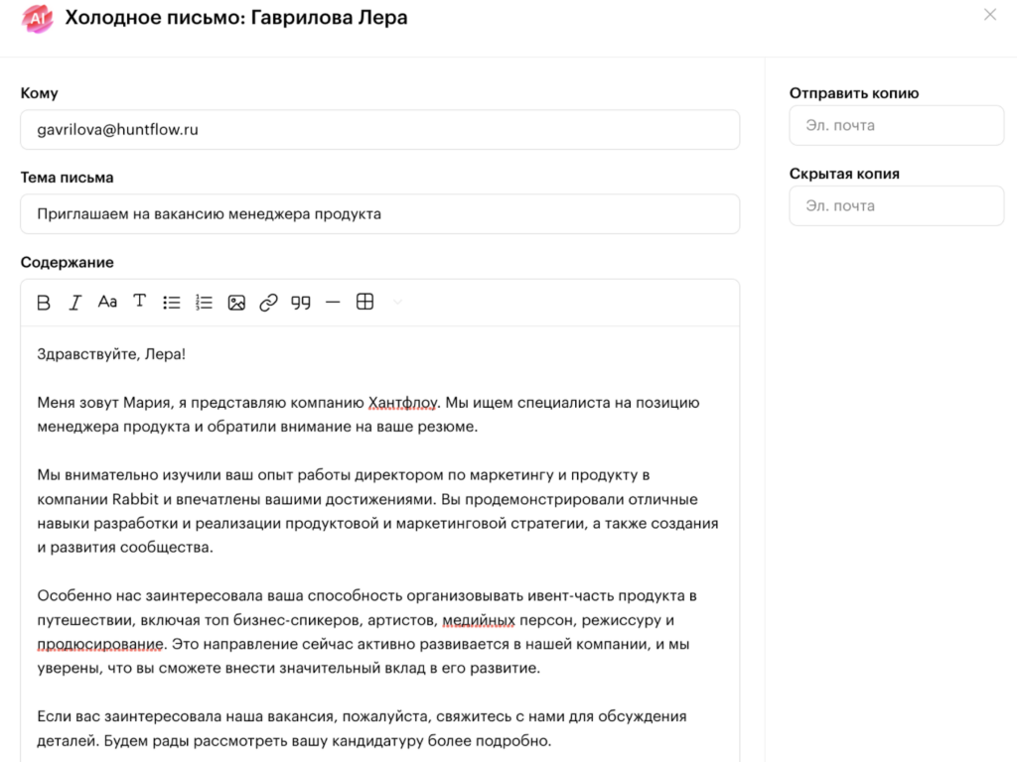Click the Отправить копию email field
1017x762 pixels.
point(897,125)
